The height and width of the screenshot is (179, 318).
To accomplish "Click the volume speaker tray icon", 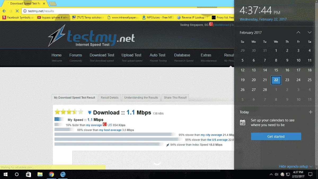I will point(277,174).
